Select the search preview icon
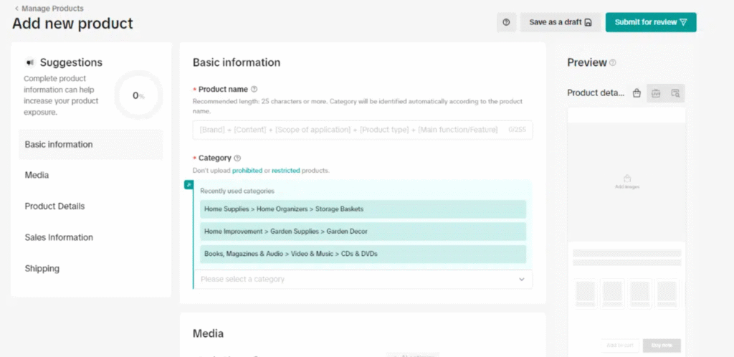734x357 pixels. pyautogui.click(x=675, y=93)
